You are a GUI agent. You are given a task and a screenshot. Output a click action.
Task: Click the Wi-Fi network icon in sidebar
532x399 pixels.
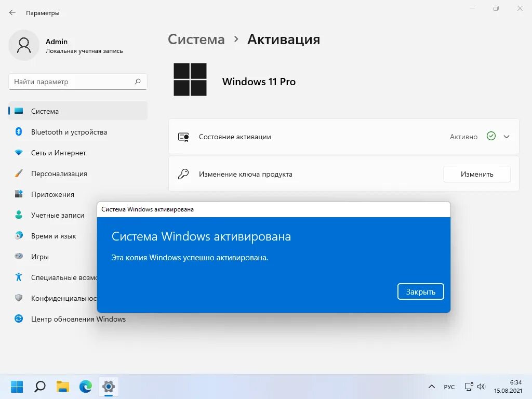click(19, 153)
